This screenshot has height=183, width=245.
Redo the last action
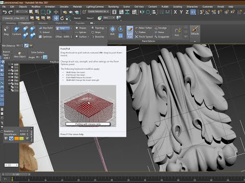(10, 12)
